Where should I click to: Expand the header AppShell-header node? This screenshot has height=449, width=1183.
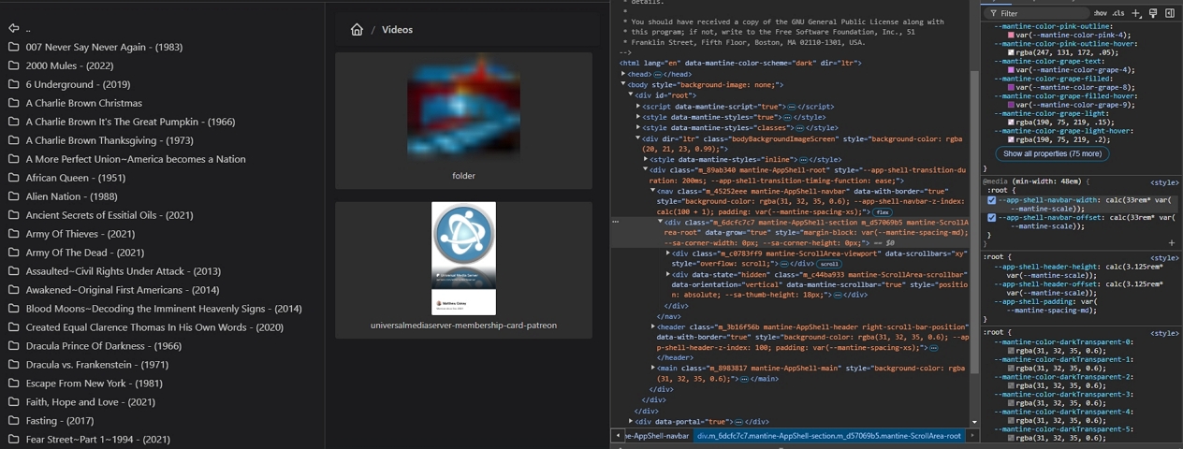point(653,326)
